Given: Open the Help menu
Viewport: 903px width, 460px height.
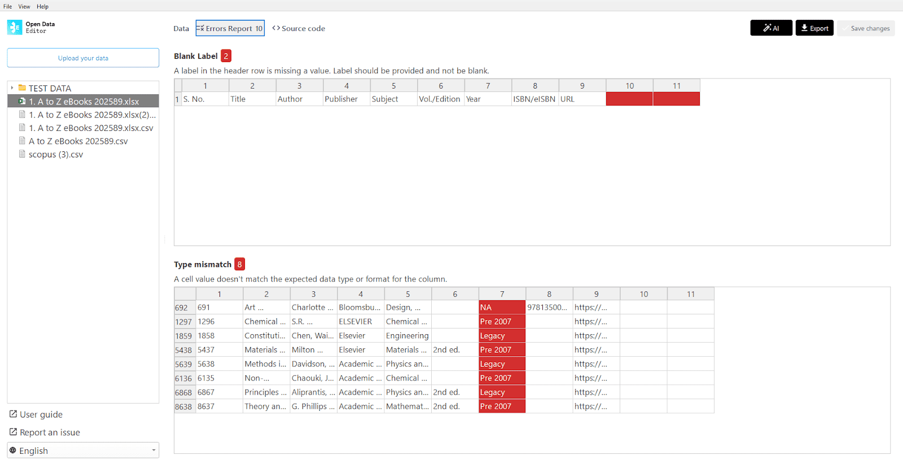Looking at the screenshot, I should [x=42, y=7].
